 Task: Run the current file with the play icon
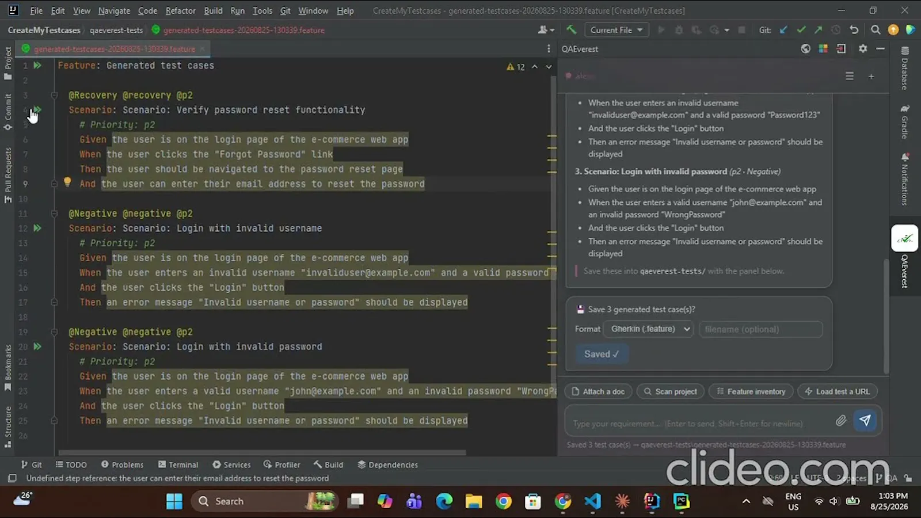tap(661, 30)
